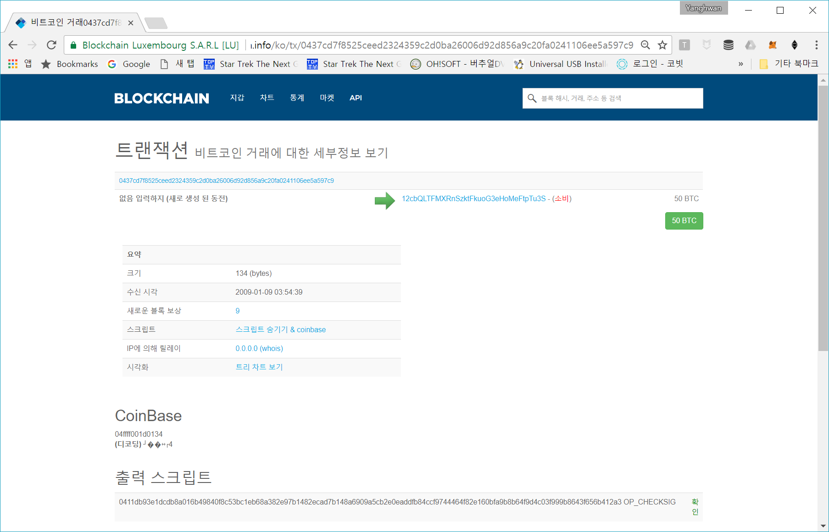Click the green 50 BTC button
829x532 pixels.
[684, 221]
